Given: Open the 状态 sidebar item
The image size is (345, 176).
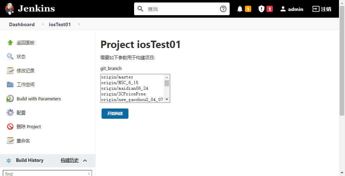Looking at the screenshot, I should point(21,57).
